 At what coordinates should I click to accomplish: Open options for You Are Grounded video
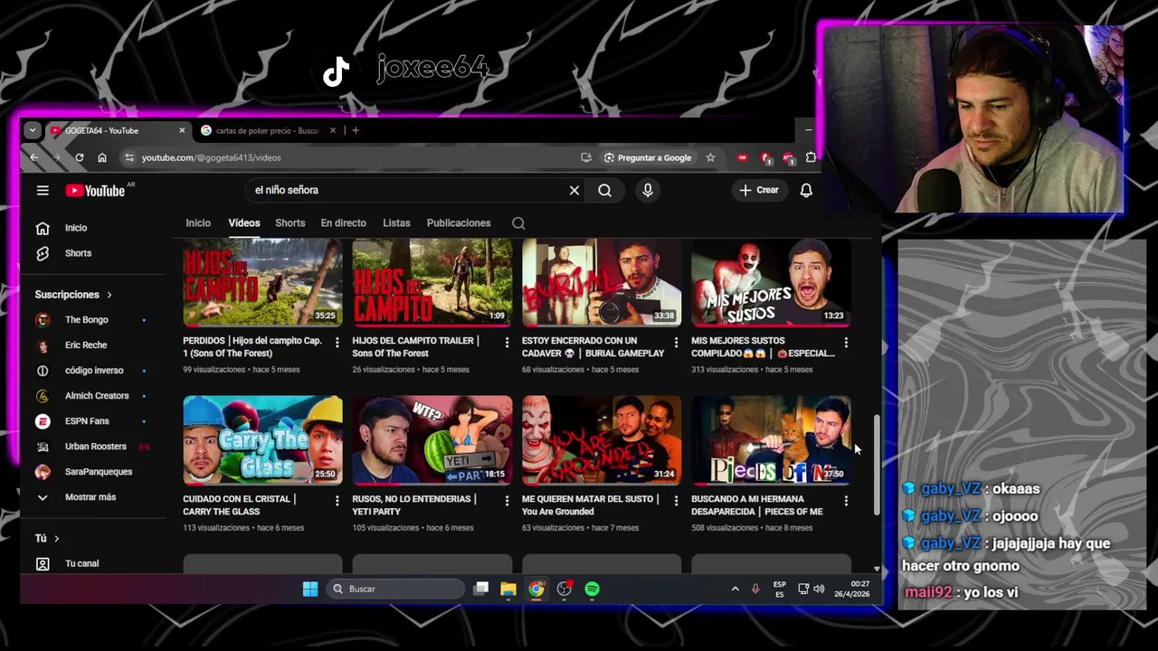pos(676,501)
